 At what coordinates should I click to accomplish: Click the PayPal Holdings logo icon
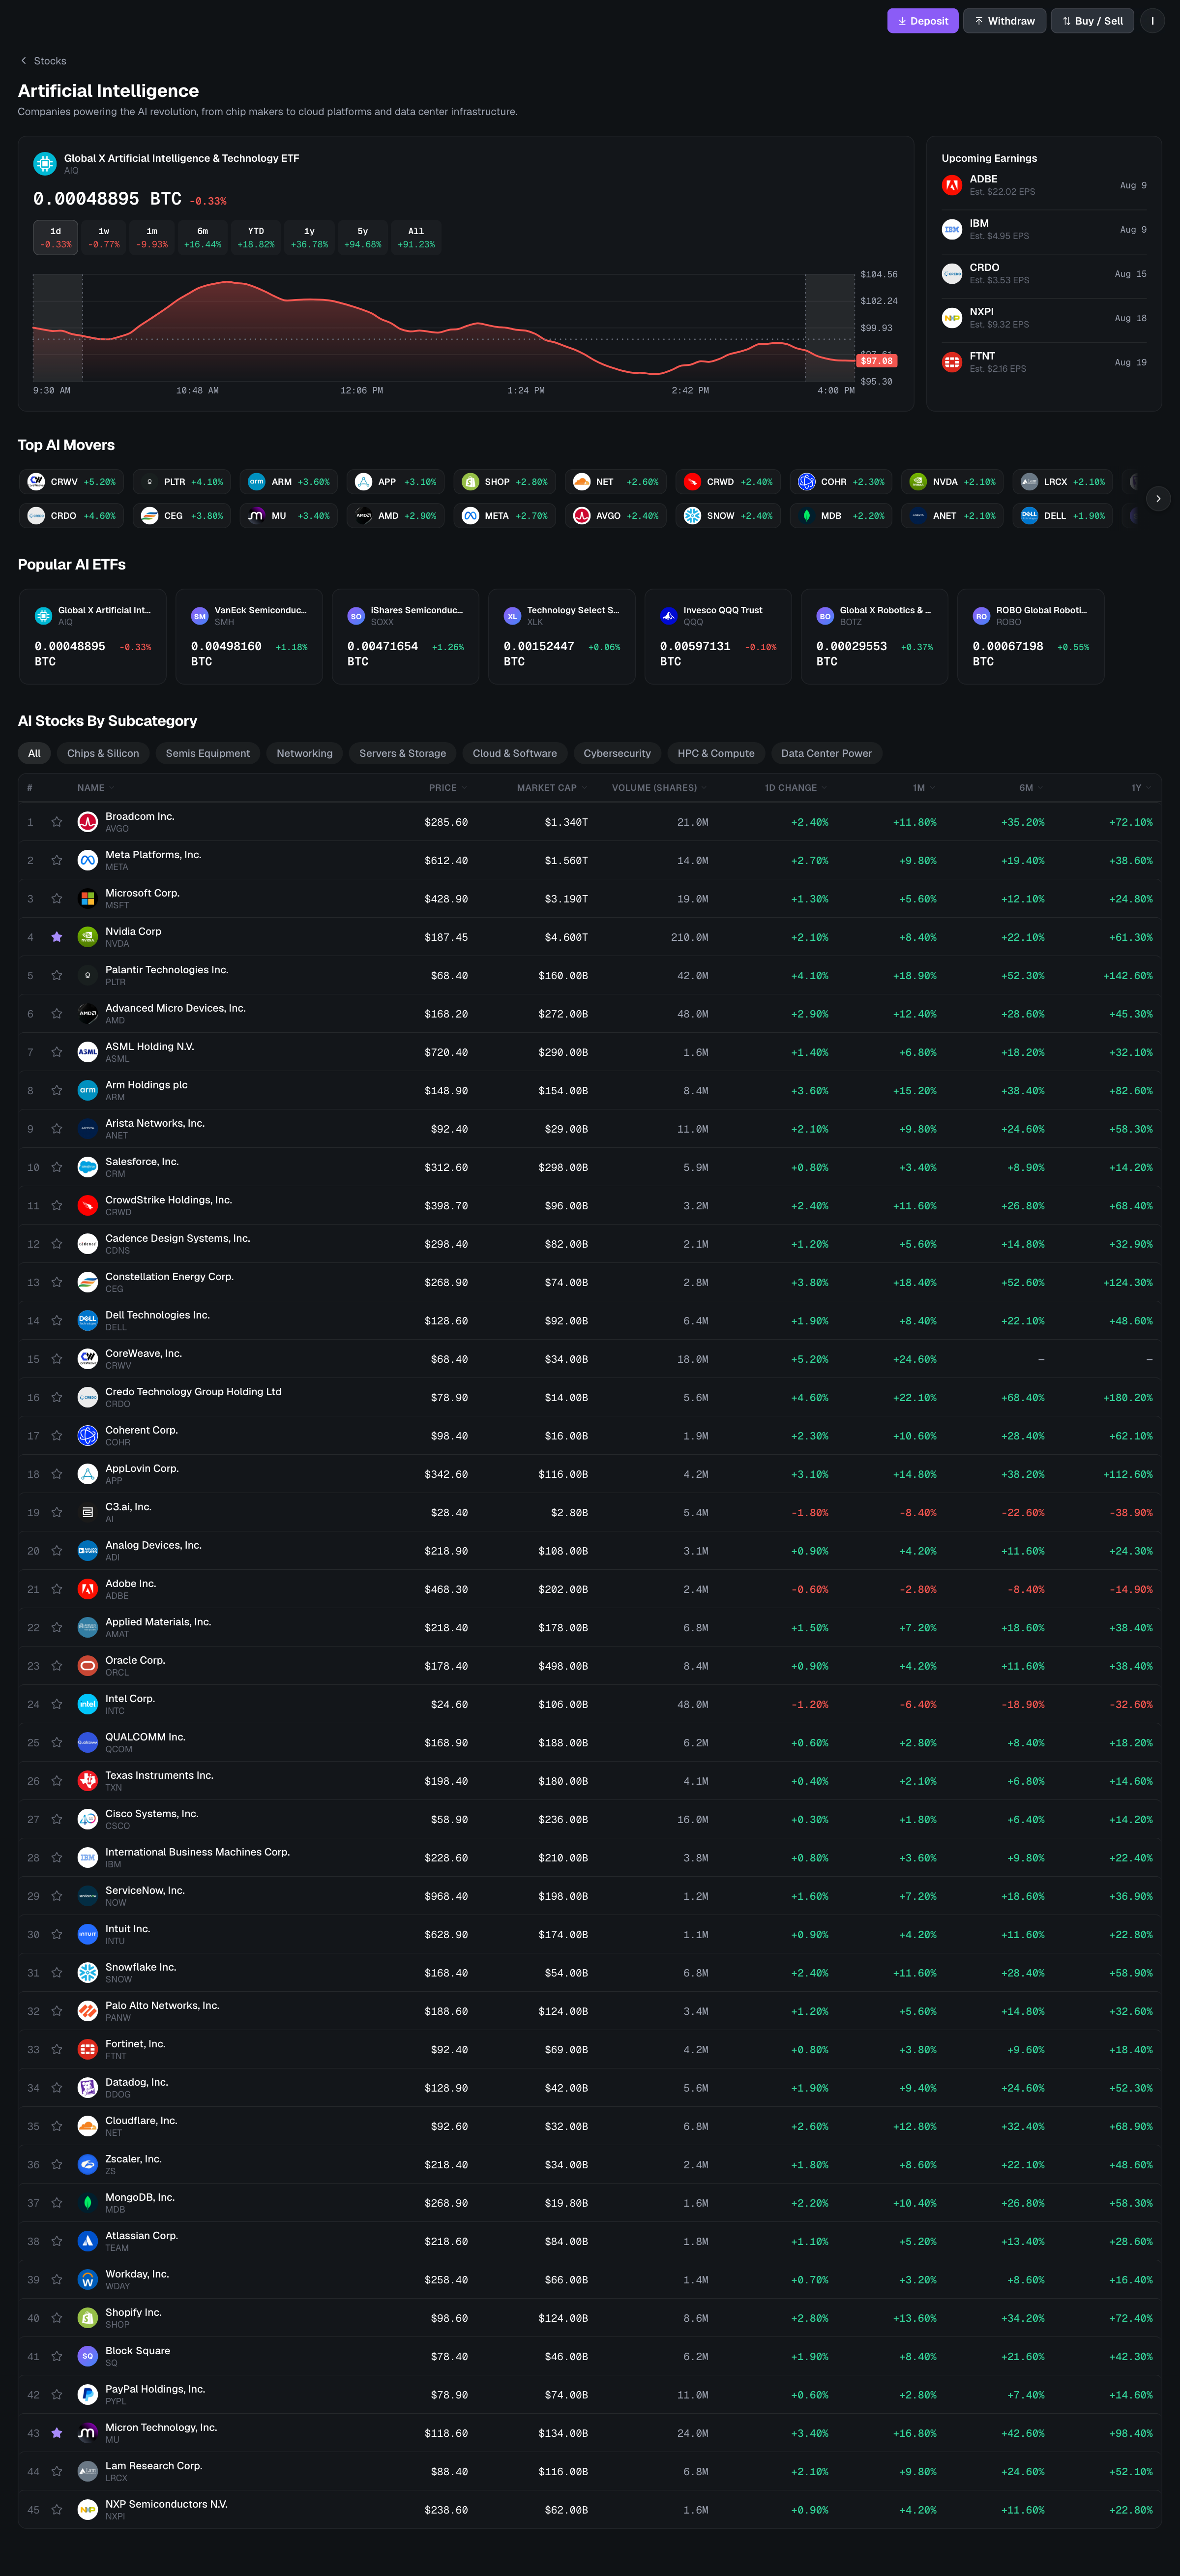[x=87, y=2395]
